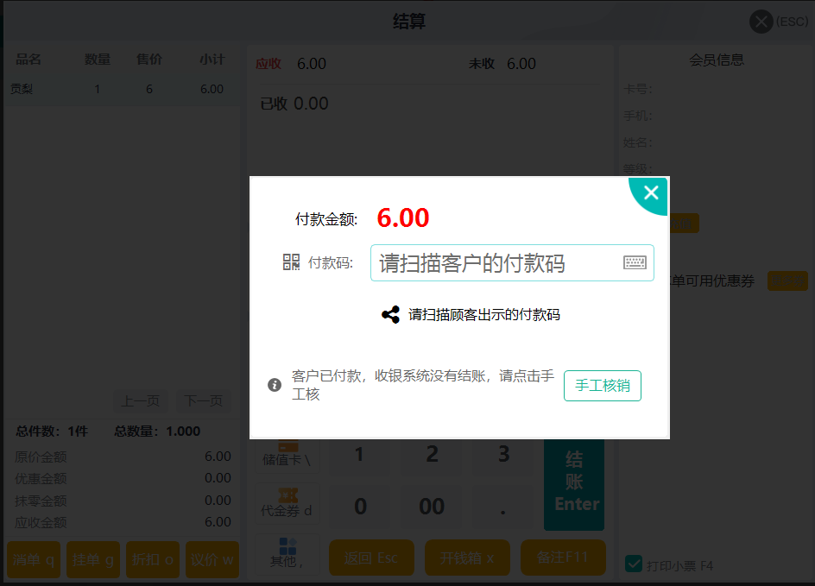Click the 消单 q button

coord(34,559)
